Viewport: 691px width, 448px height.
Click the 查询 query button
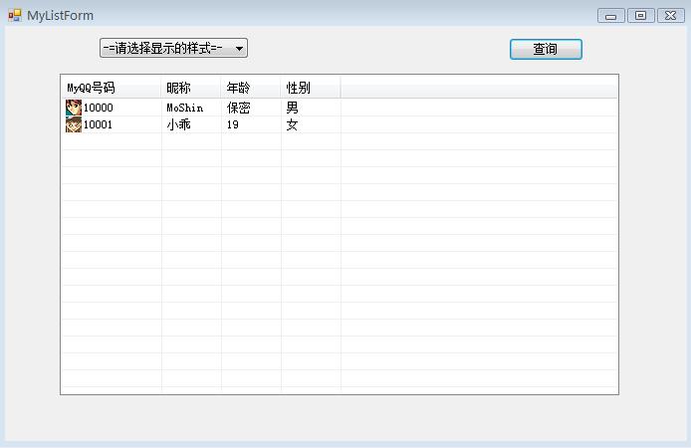point(546,49)
